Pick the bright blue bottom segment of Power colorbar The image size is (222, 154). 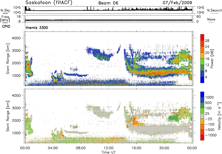[202, 80]
